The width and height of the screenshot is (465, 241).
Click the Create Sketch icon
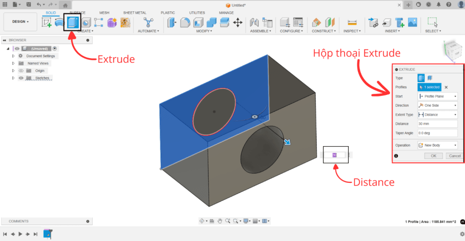click(47, 22)
